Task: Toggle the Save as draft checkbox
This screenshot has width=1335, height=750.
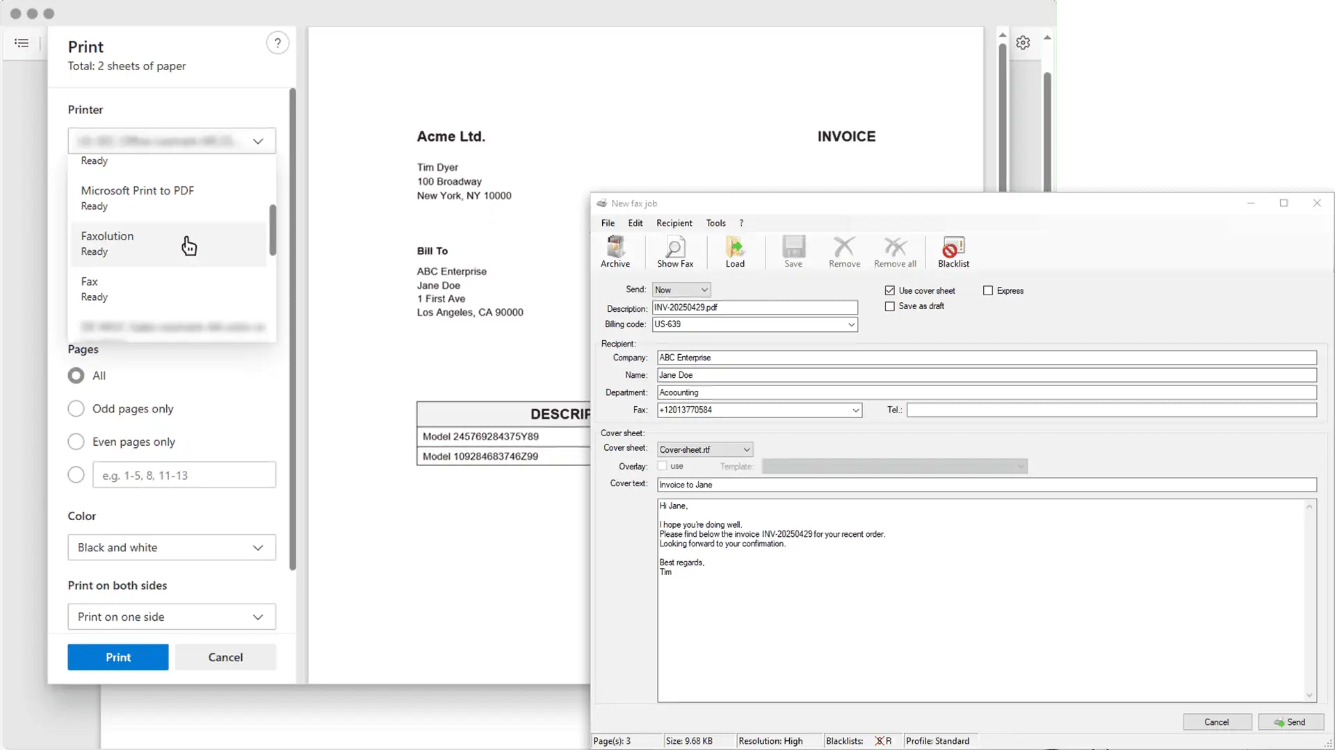Action: [x=889, y=306]
